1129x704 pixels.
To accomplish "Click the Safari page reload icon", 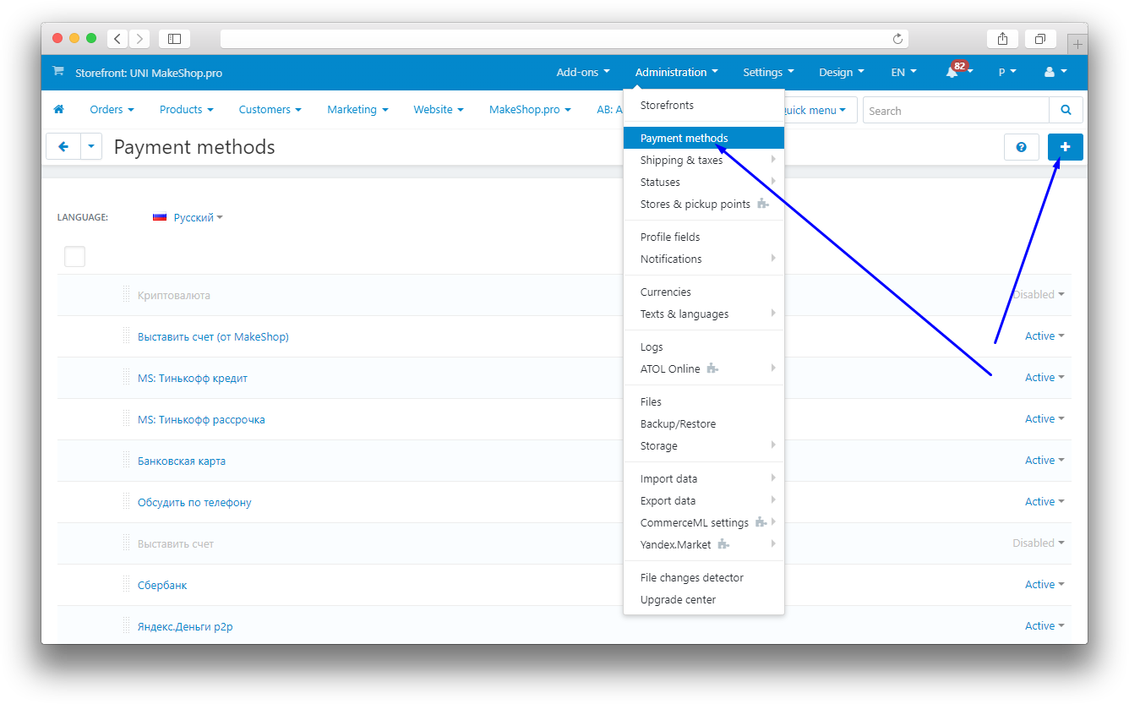I will [x=897, y=39].
